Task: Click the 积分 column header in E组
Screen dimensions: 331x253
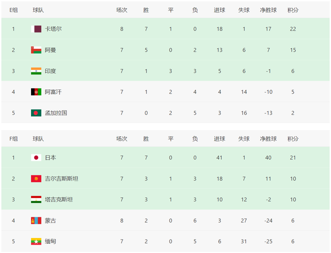Action: click(293, 10)
